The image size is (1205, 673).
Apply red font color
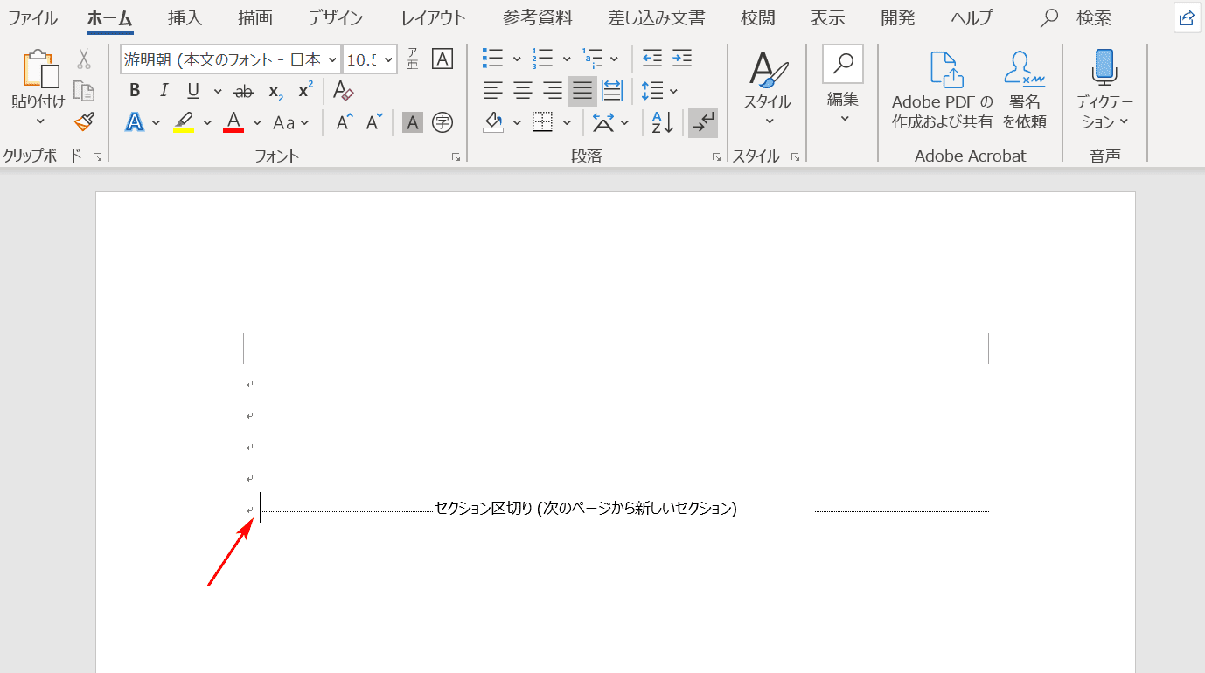pyautogui.click(x=233, y=122)
